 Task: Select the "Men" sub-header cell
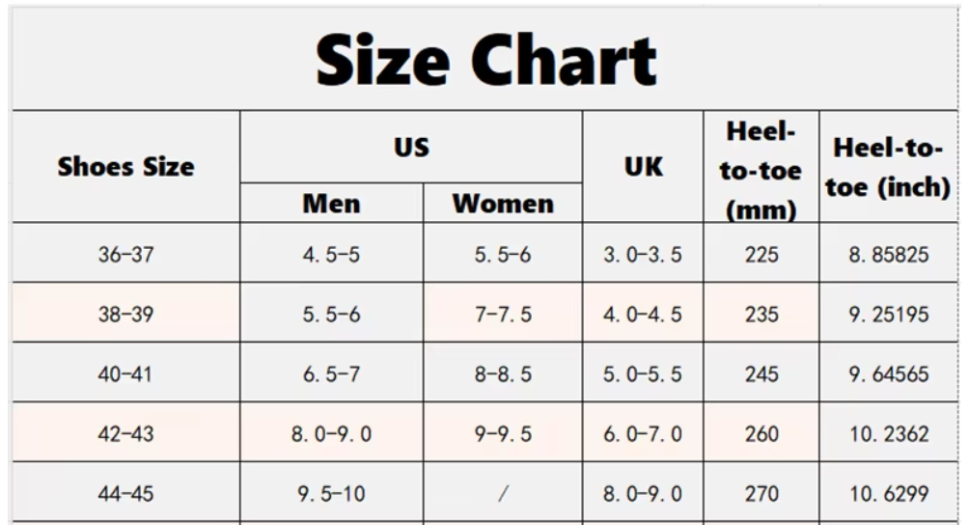(331, 204)
